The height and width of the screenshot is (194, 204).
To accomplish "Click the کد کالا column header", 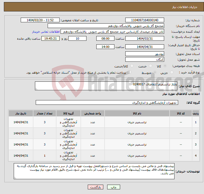I will [181, 113].
